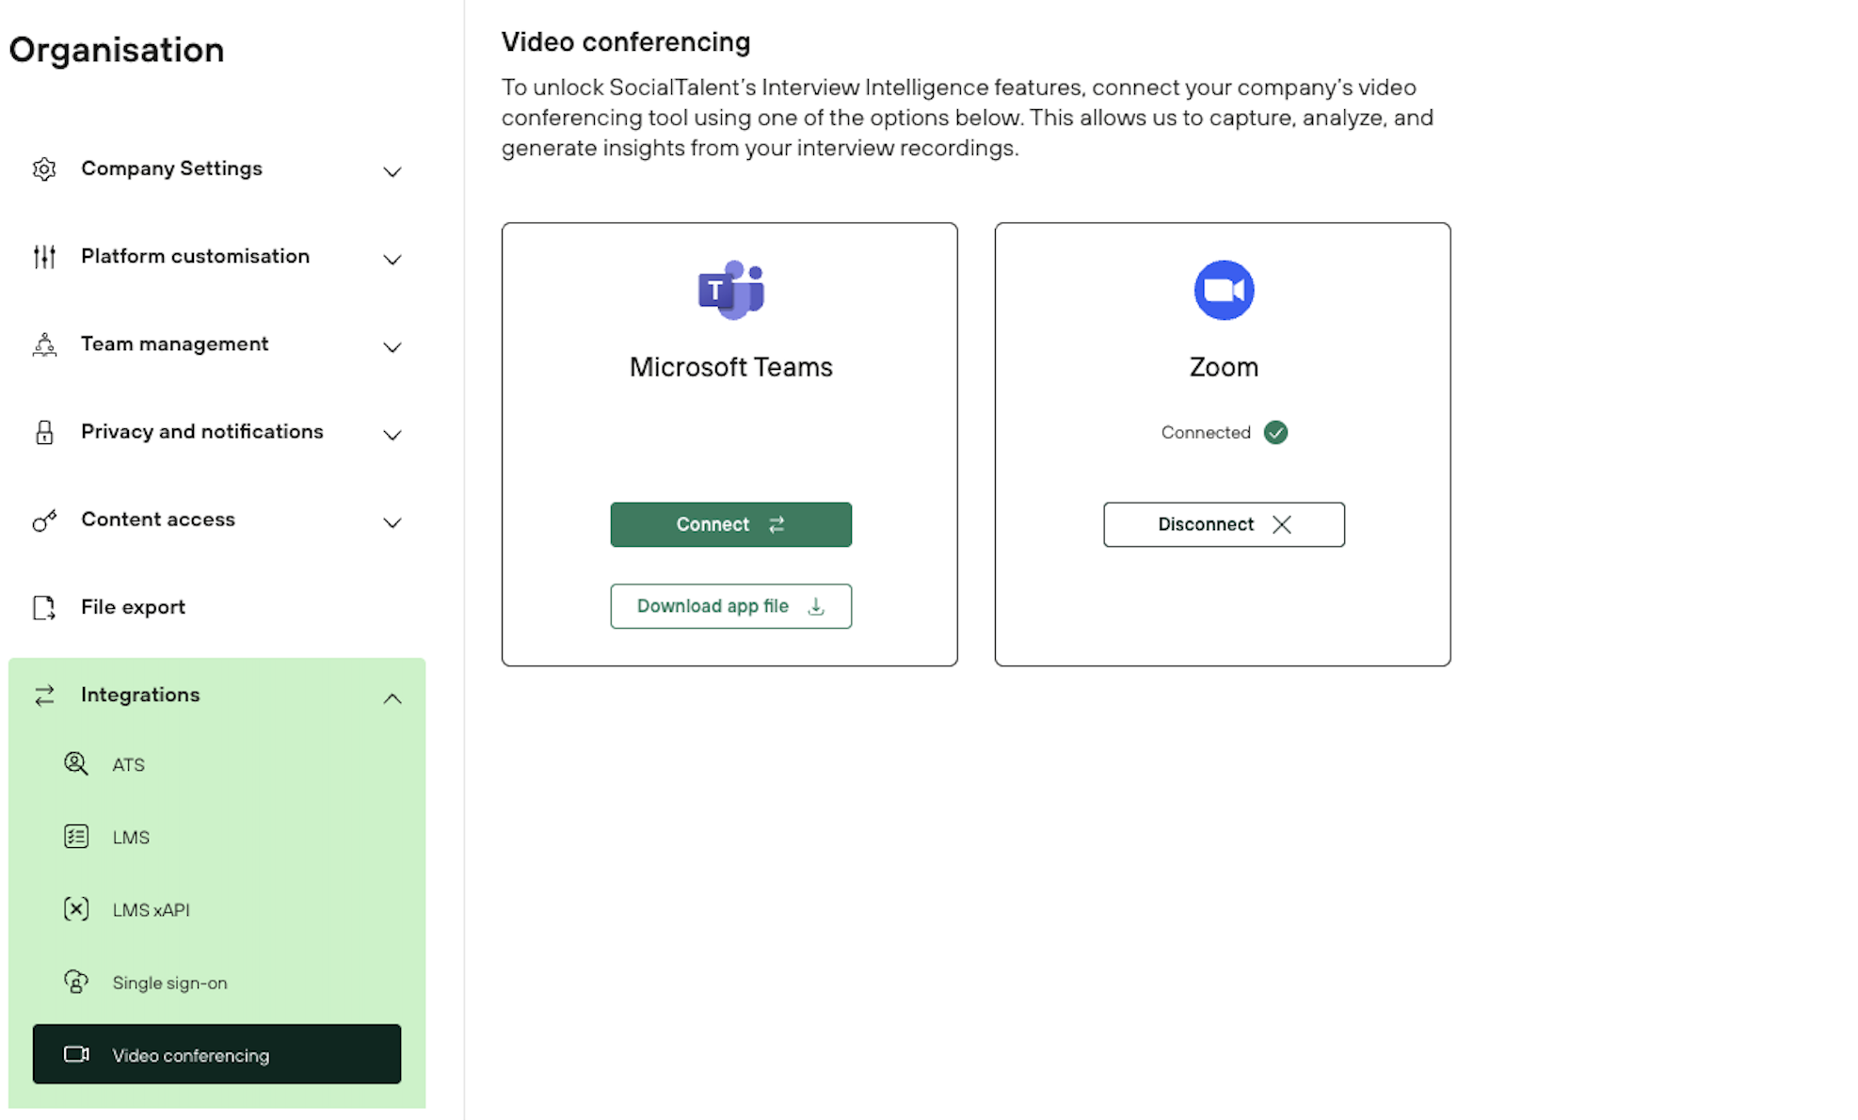Click the Company Settings gear icon
The width and height of the screenshot is (1858, 1120).
point(44,169)
